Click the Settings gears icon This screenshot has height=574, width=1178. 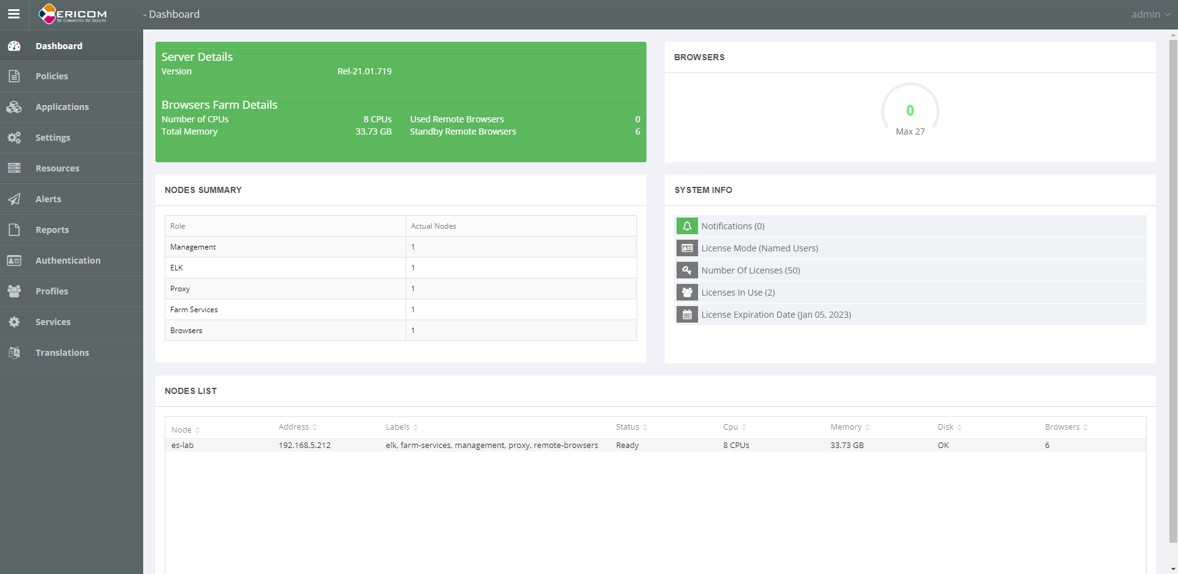tap(14, 138)
